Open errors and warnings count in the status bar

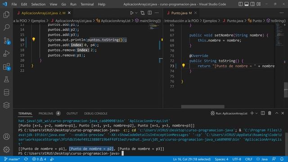[39, 159]
